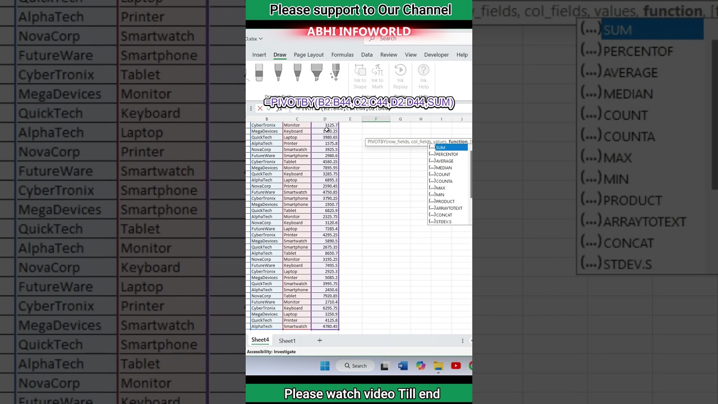Choose STDEV.S from the function list
Viewport: 718px width, 404px height.
point(448,222)
